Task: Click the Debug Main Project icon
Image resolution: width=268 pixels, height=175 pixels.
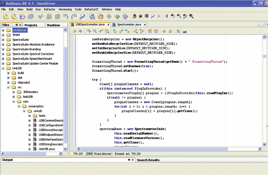Action: (x=125, y=16)
